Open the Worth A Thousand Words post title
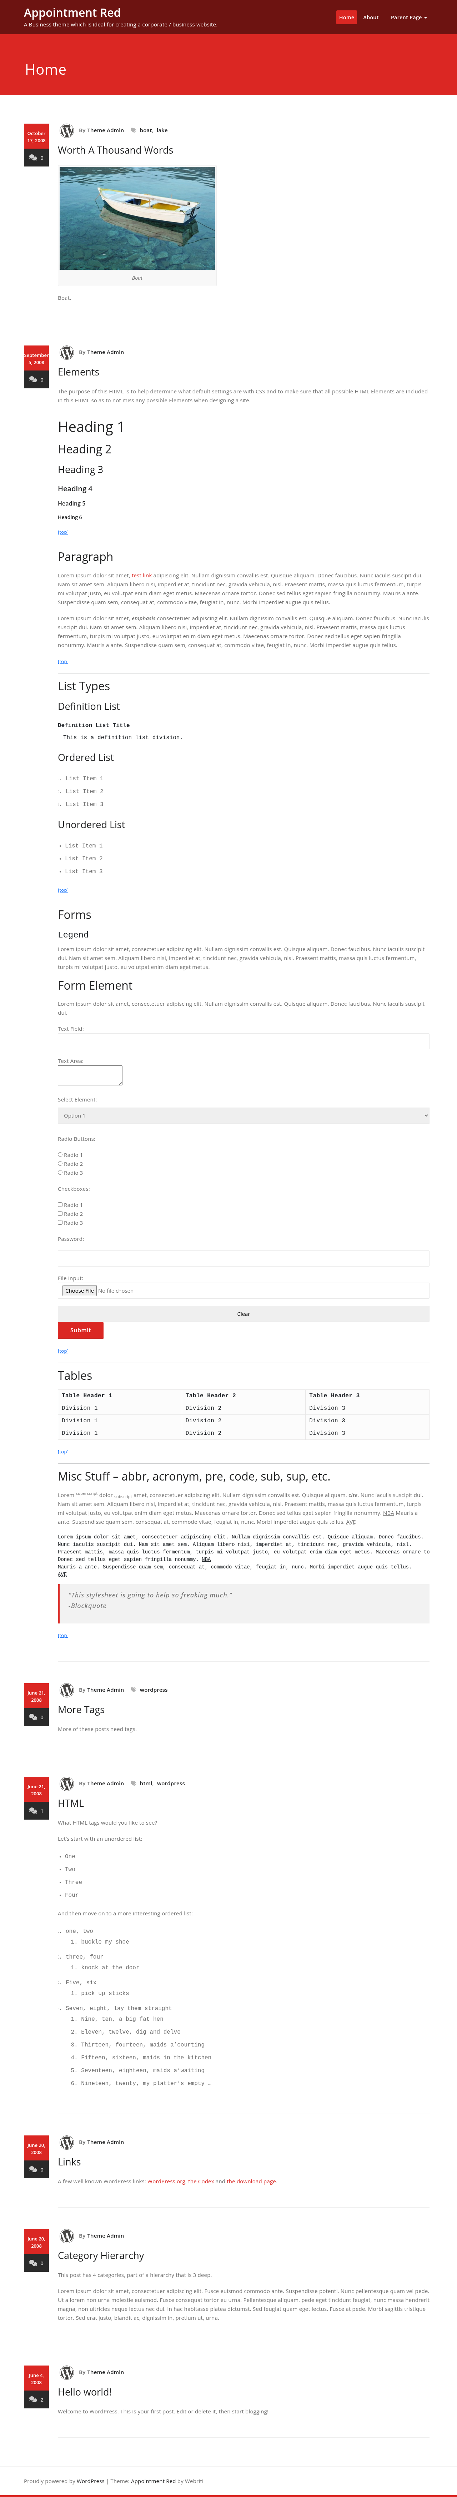 (115, 150)
